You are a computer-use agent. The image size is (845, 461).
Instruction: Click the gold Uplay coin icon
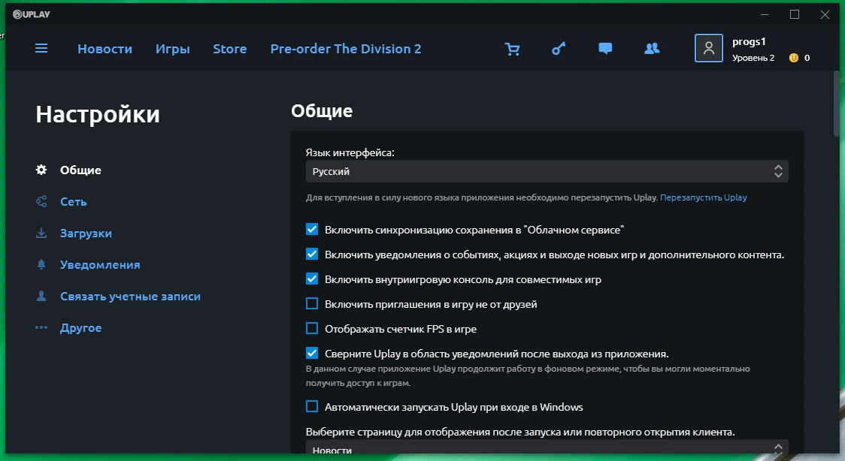pos(793,58)
